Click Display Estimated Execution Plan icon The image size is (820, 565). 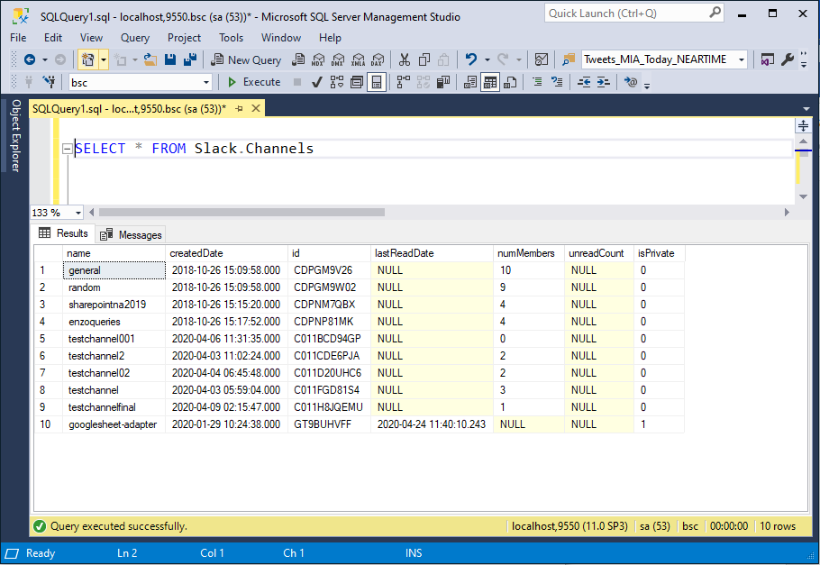(337, 82)
